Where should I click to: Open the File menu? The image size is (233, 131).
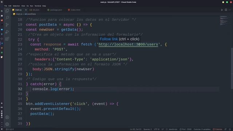pyautogui.click(x=6, y=6)
